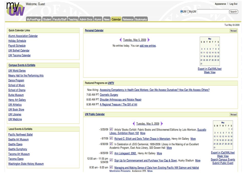
Task: Select the Calendar tab
Action: click(x=116, y=19)
